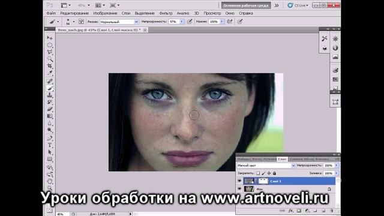
Task: Open layer fill slider arrow
Action: coord(336,173)
